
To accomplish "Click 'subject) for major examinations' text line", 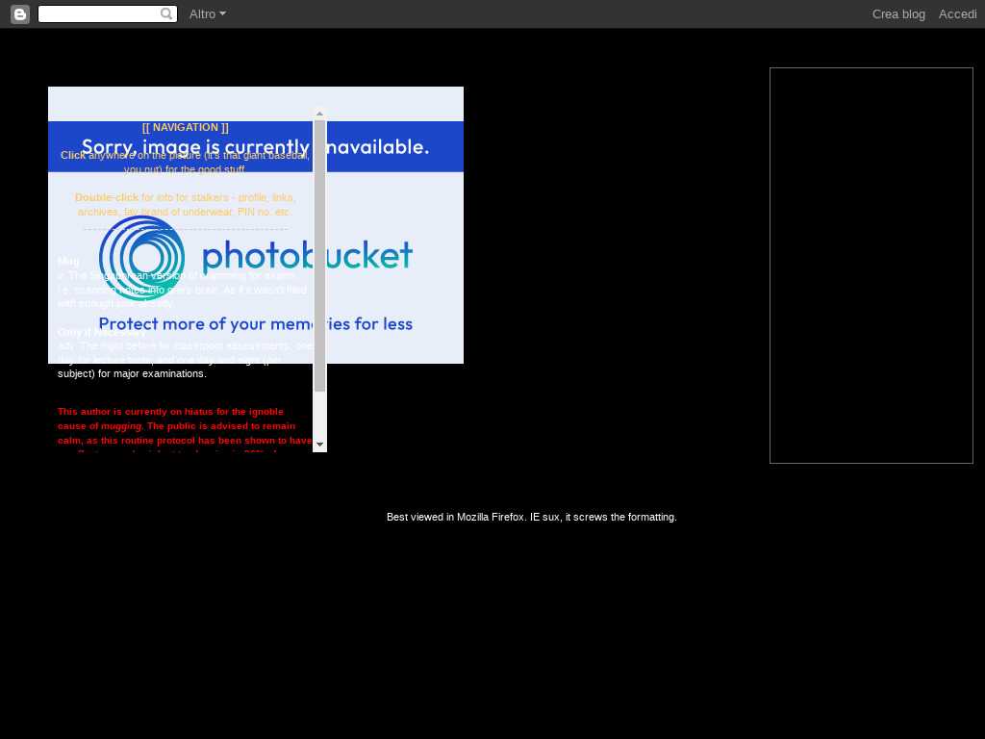I will [x=132, y=373].
